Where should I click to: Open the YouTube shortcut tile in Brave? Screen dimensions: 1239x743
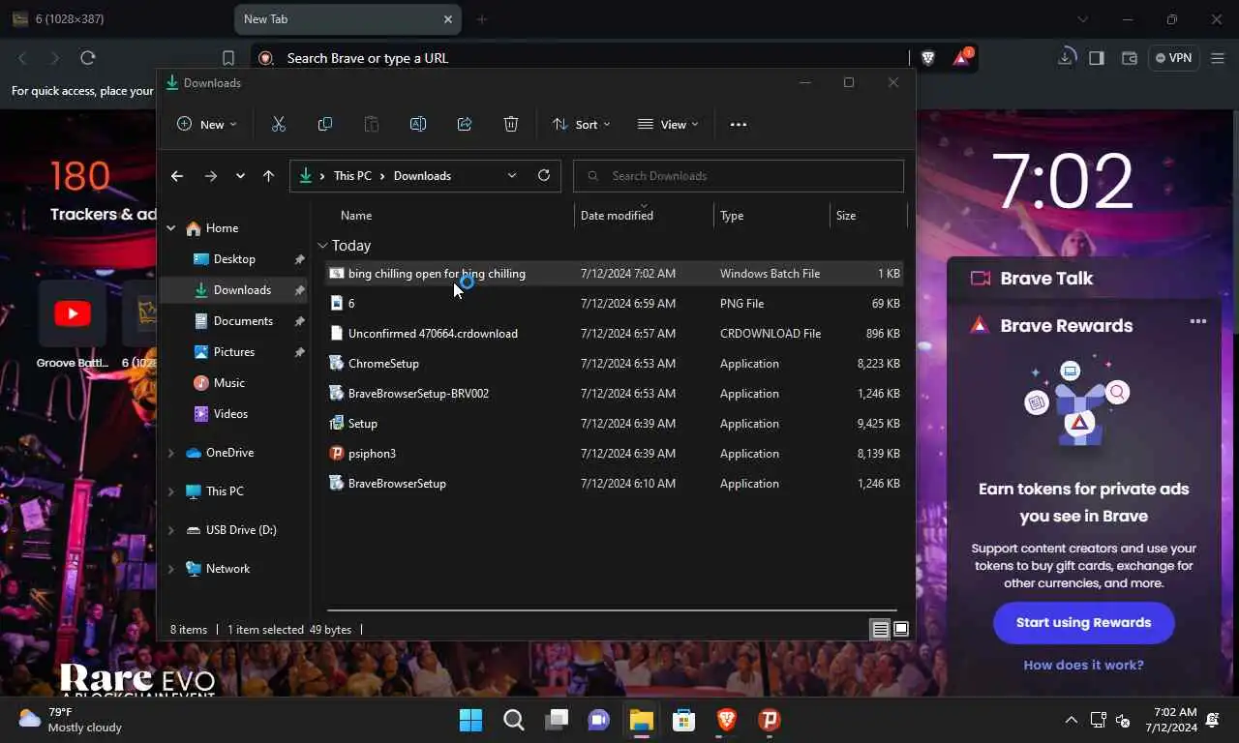(73, 313)
